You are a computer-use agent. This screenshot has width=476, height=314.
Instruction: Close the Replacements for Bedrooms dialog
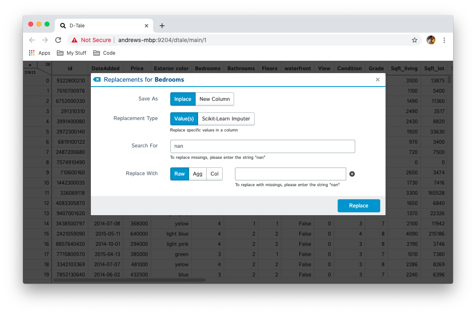[377, 80]
